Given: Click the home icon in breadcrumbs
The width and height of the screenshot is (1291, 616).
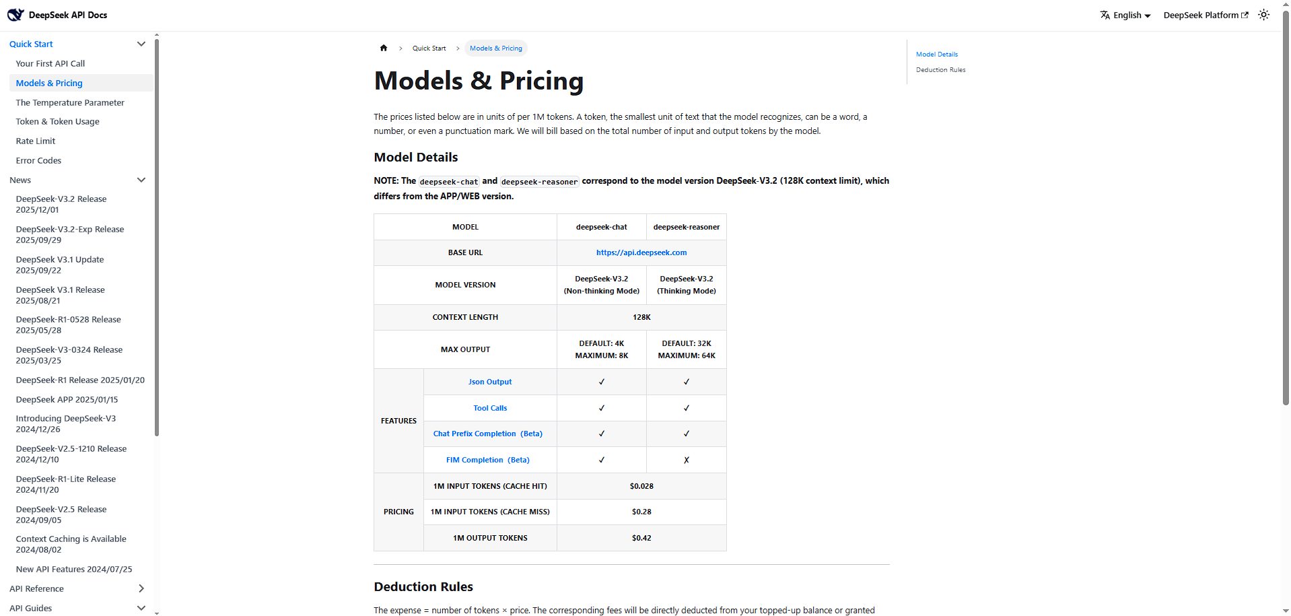Looking at the screenshot, I should [x=384, y=48].
